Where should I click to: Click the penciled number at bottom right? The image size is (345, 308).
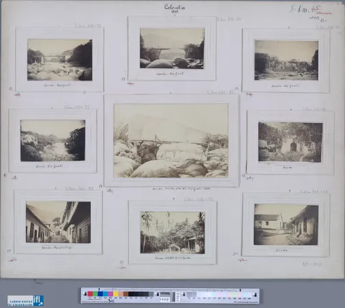[x=312, y=264]
